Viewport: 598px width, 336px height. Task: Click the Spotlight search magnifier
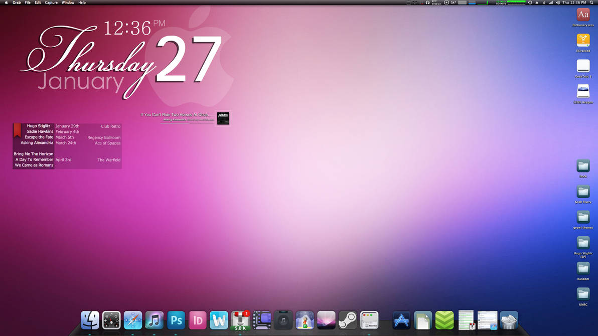click(591, 3)
